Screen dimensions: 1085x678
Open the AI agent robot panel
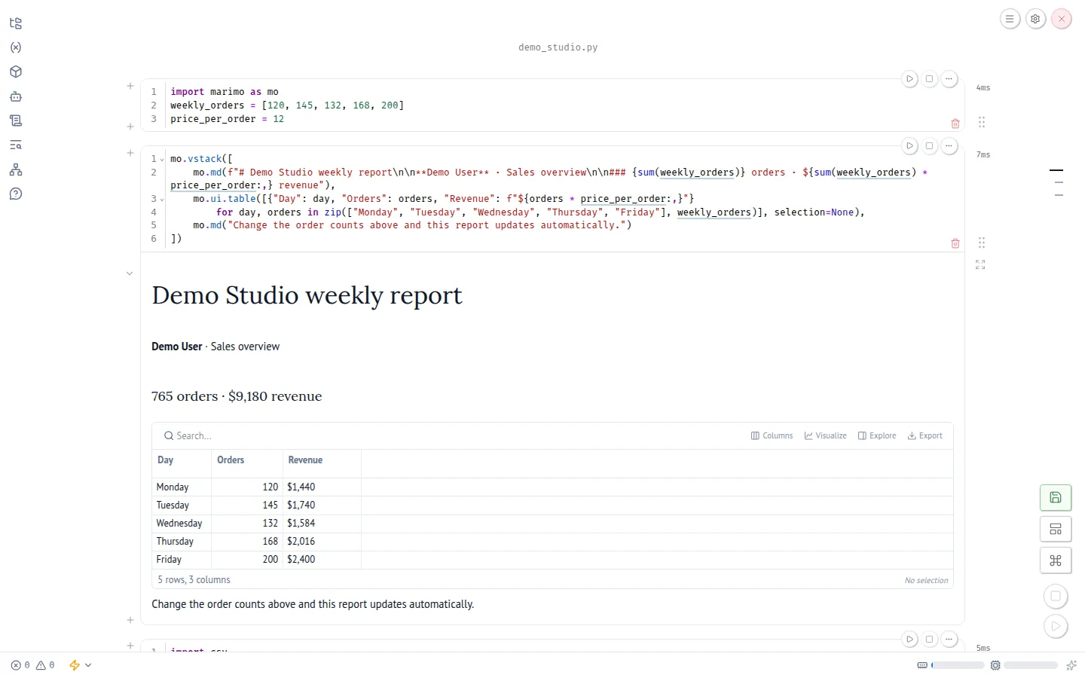[16, 96]
